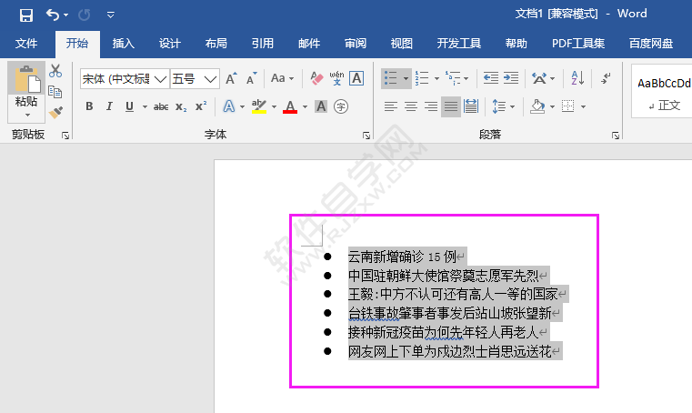The image size is (692, 413).
Task: Toggle underline formatting
Action: (129, 106)
